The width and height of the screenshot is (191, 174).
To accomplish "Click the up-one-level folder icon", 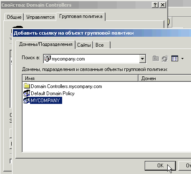I will [156, 58].
